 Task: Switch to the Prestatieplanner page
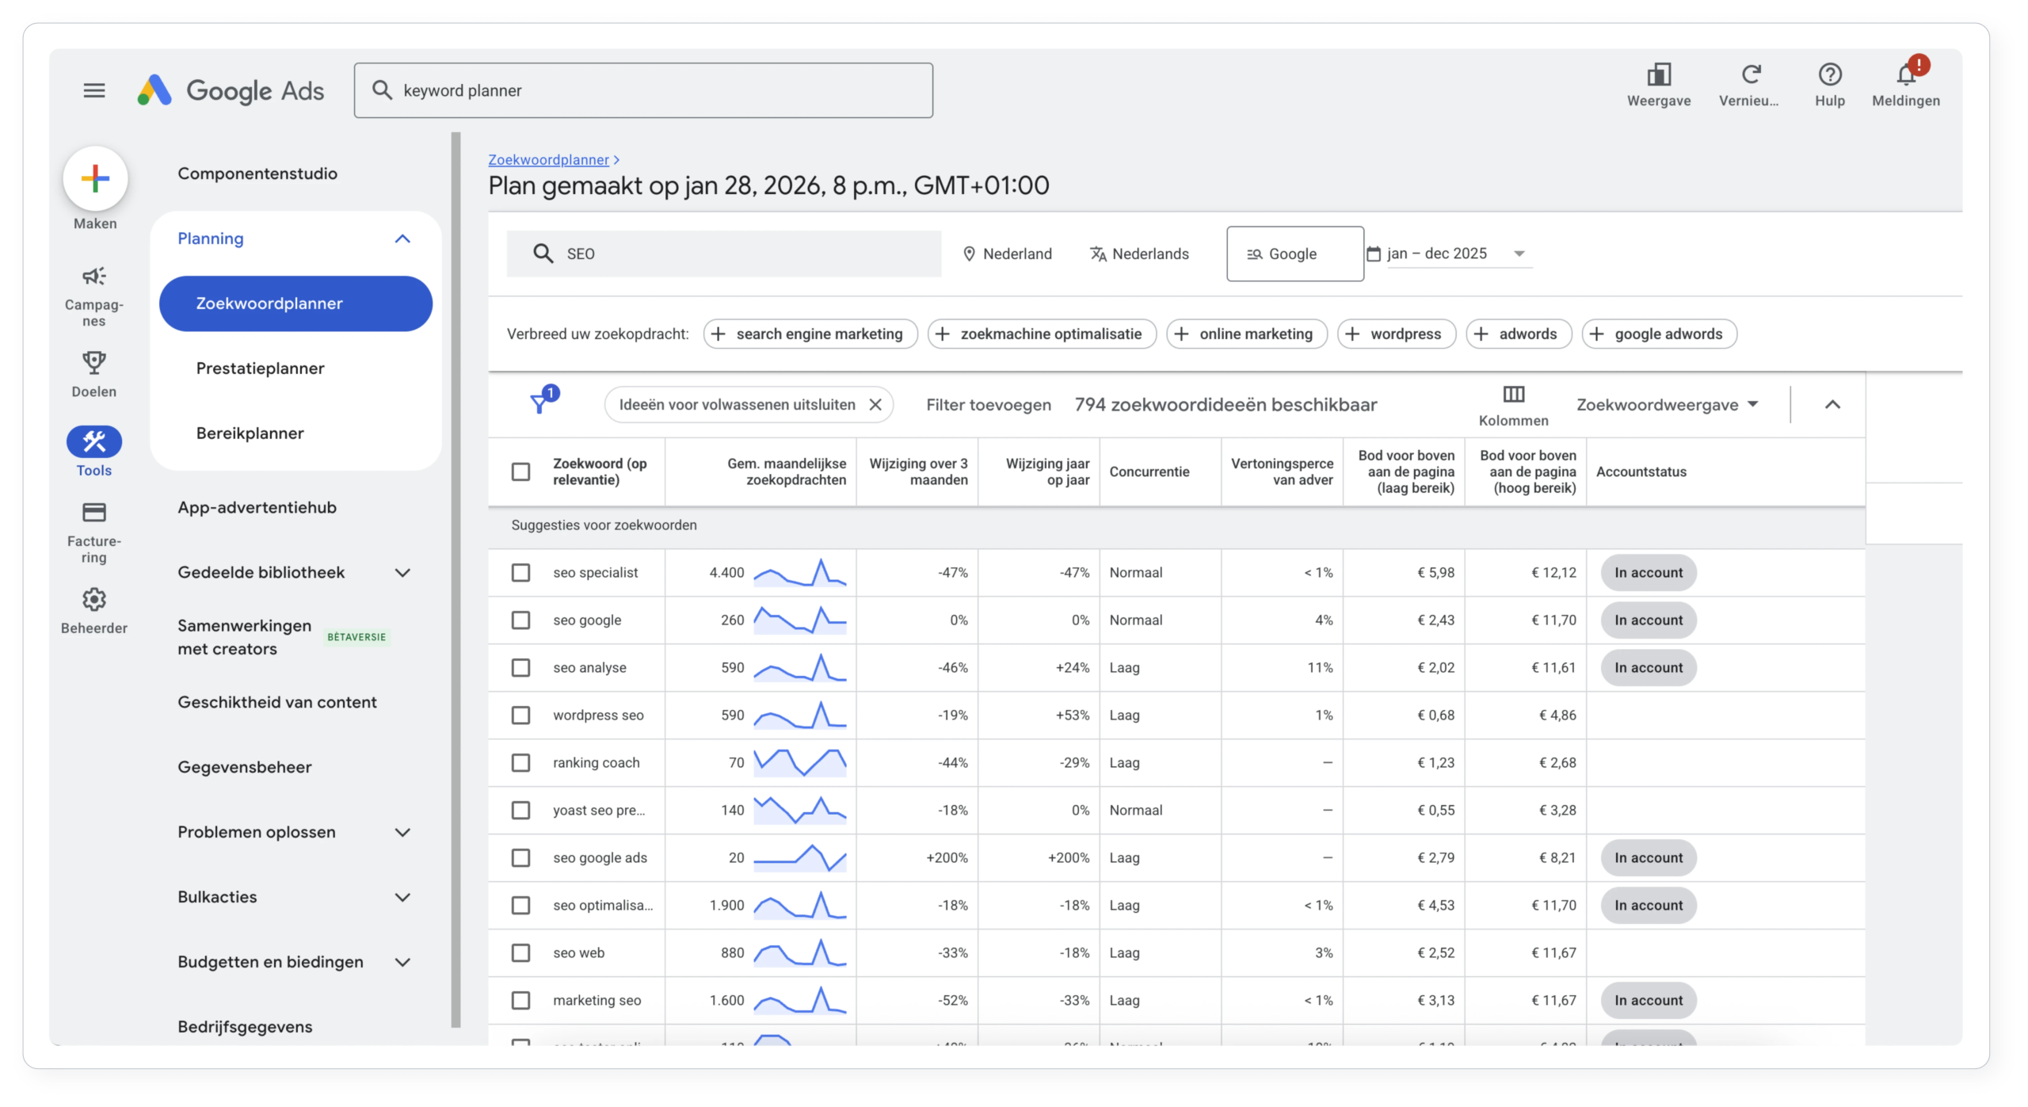[260, 368]
